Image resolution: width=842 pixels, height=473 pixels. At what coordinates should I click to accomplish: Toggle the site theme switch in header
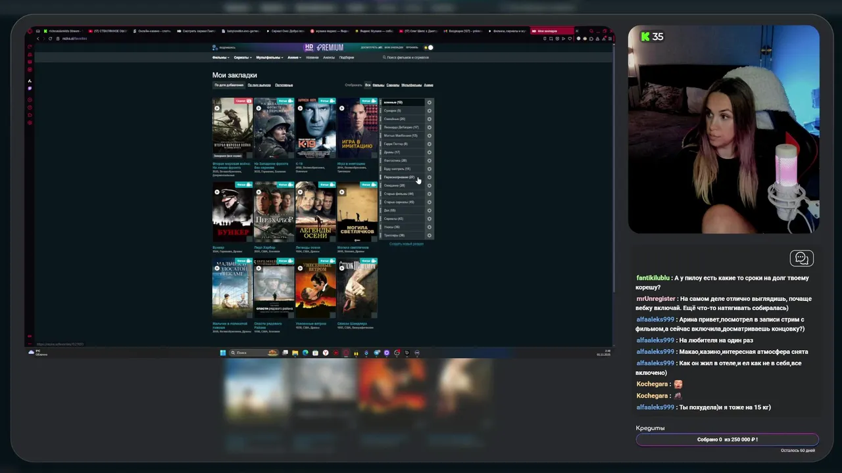(x=429, y=47)
